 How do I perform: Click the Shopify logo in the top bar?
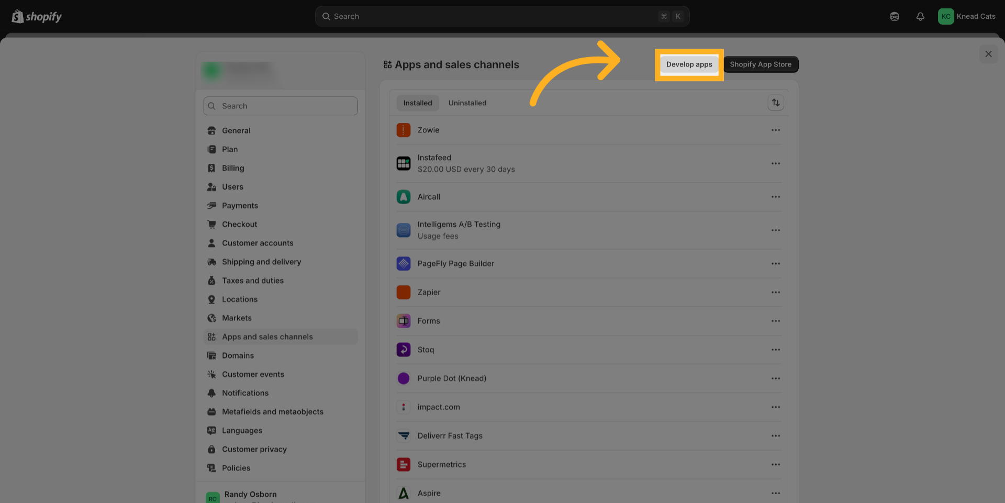pyautogui.click(x=37, y=17)
